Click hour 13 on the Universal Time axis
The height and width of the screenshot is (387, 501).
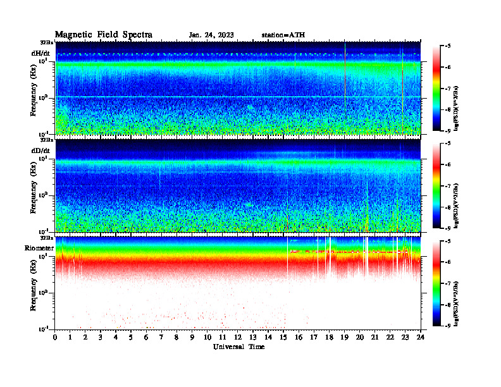[253, 337]
